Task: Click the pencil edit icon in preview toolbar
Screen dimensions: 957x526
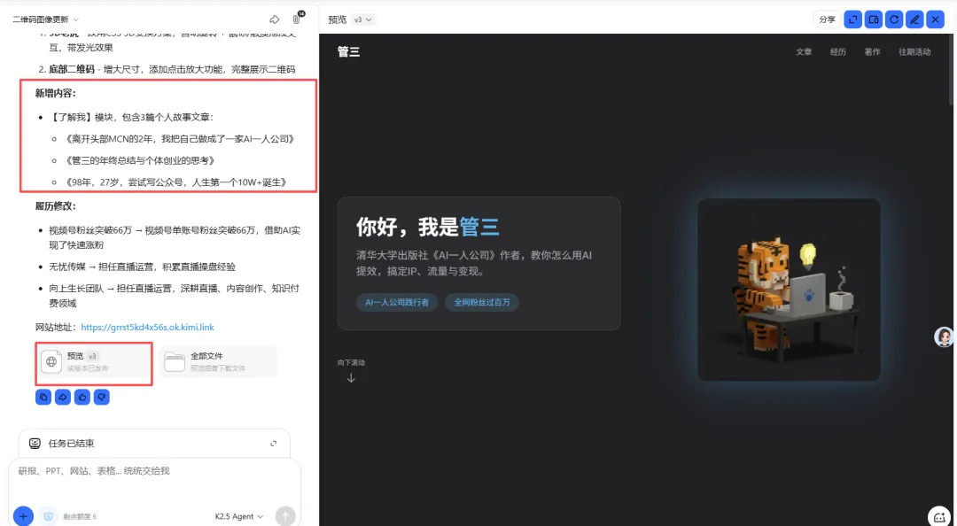Action: point(914,19)
